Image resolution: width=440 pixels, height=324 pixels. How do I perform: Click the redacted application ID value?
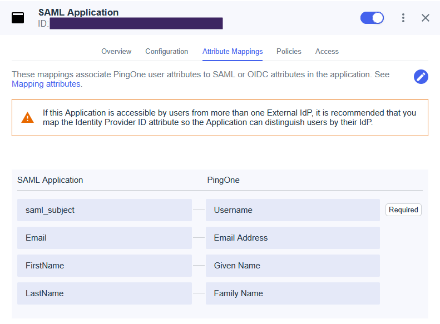point(136,23)
